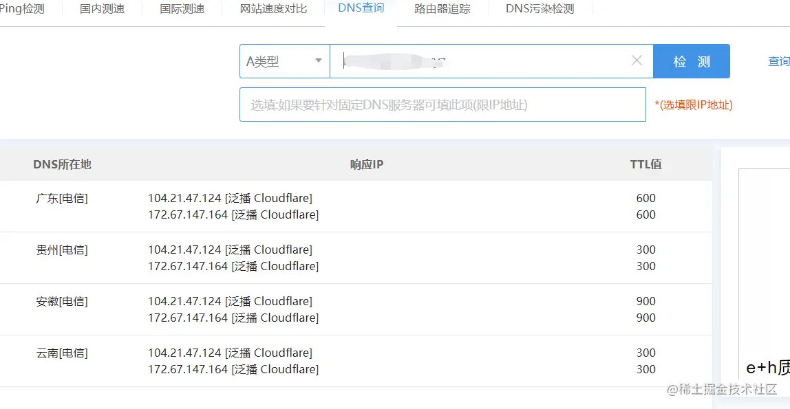Click the first TTL 600 value for 广东

(646, 198)
